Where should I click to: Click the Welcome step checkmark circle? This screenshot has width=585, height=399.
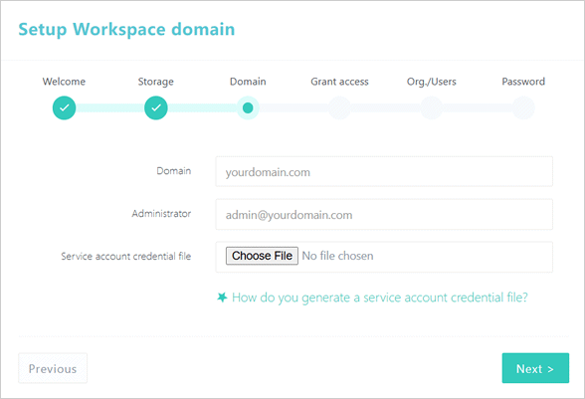tap(64, 107)
